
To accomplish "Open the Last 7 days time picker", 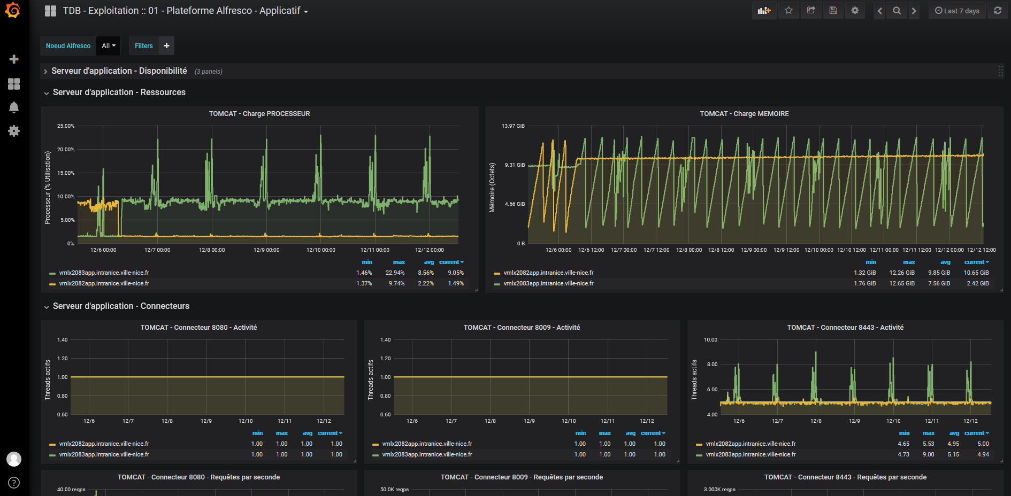I will [957, 11].
